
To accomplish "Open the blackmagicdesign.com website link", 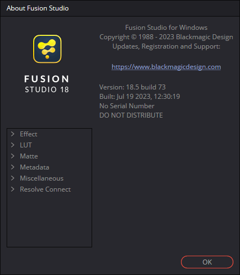I will pyautogui.click(x=166, y=67).
